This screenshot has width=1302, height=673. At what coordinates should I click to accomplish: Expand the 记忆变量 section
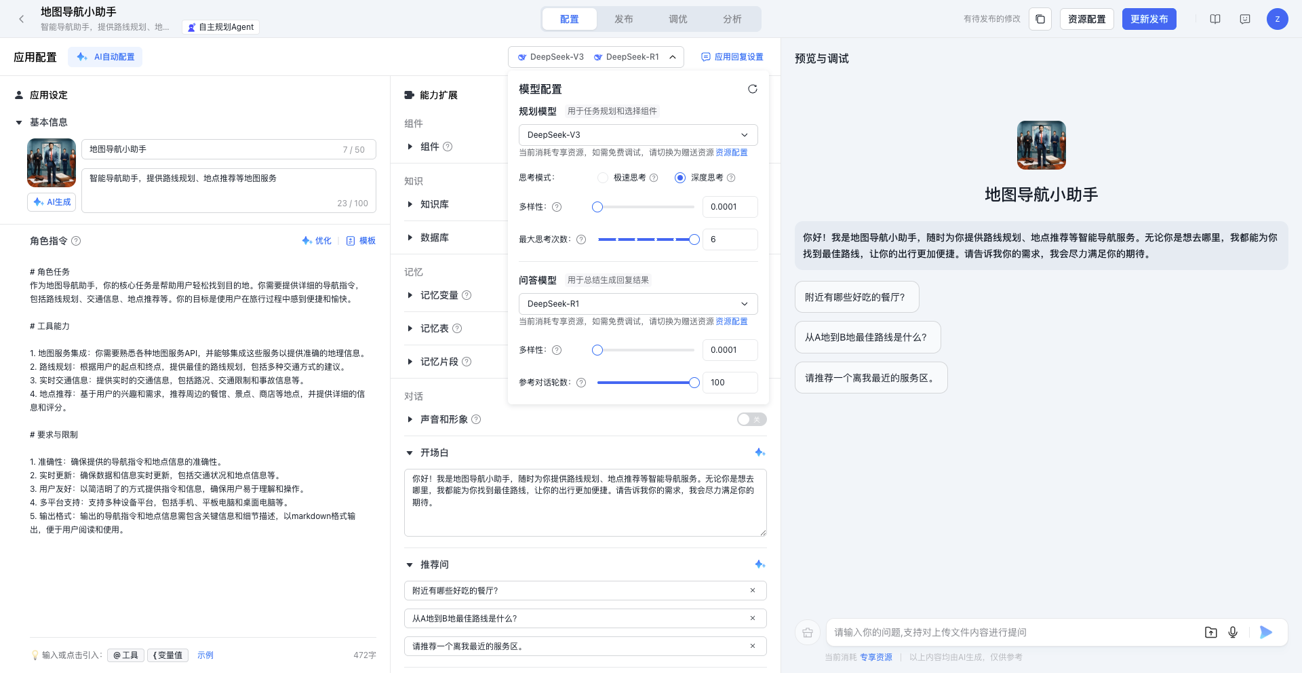(410, 295)
